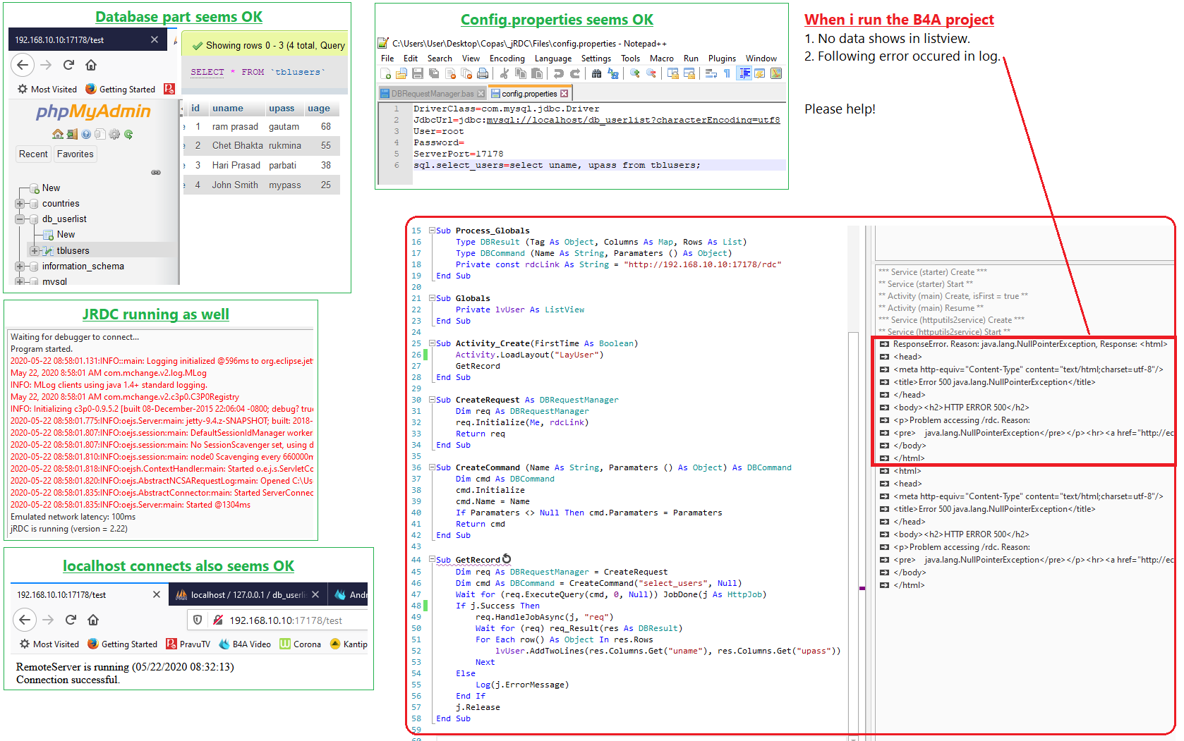The image size is (1184, 741).
Task: Open the File menu in Notepad++
Action: pyautogui.click(x=387, y=59)
